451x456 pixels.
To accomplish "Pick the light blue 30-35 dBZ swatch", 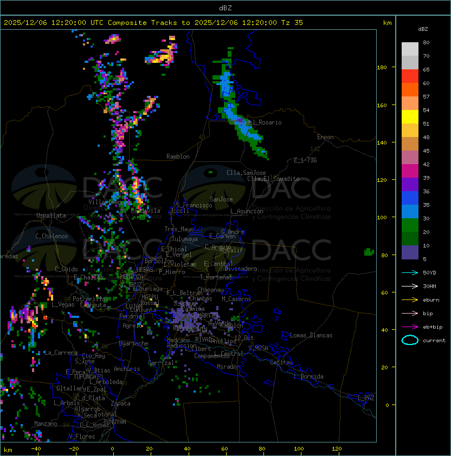I will [x=410, y=212].
